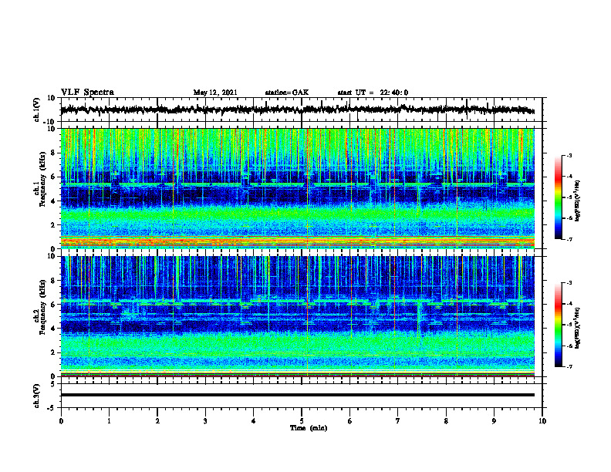Click time axis tick label '8'

click(446, 421)
